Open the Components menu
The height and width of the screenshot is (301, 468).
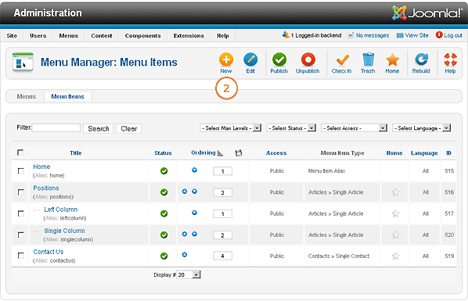[x=143, y=36]
